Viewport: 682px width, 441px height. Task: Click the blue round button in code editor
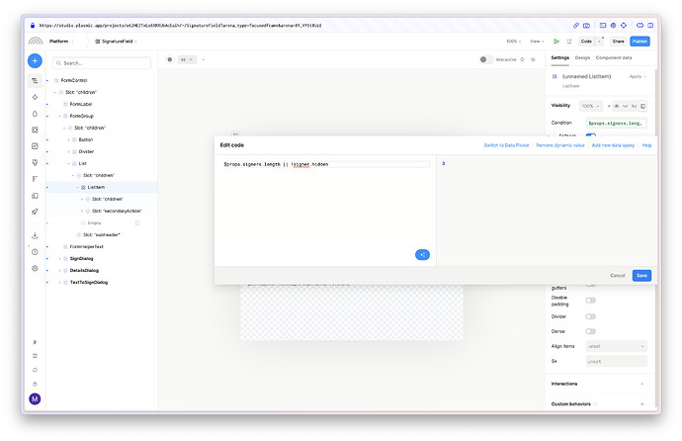pos(422,254)
